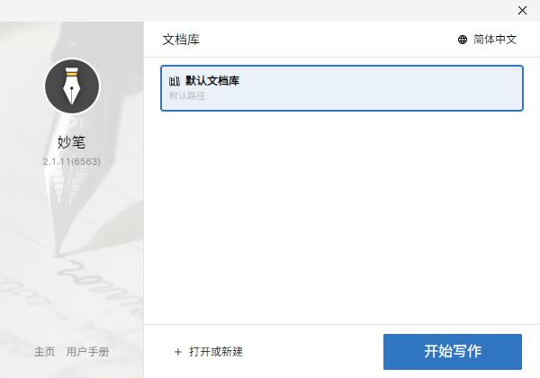Click the plus icon beside 打开或新建

click(178, 352)
